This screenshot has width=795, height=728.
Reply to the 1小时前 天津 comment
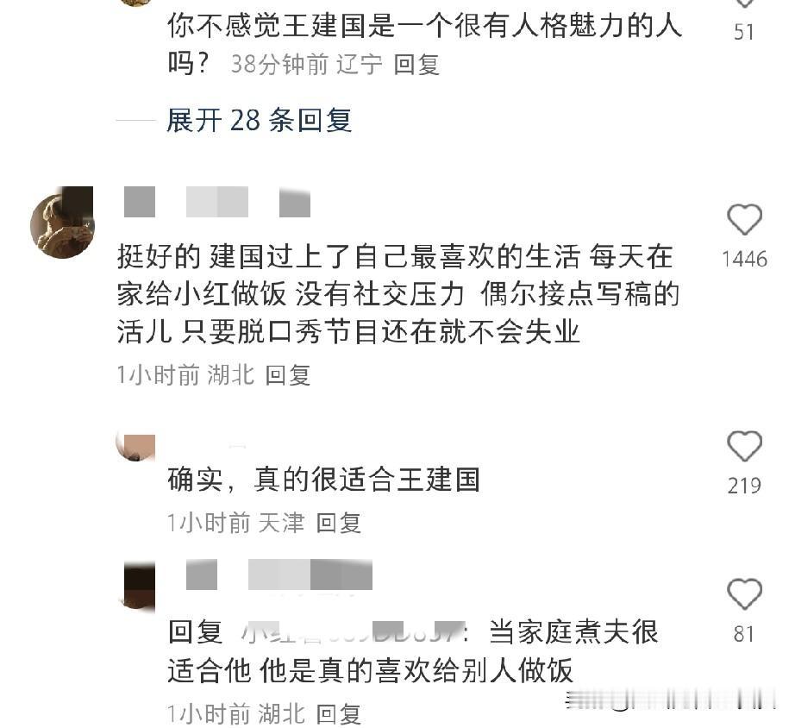click(338, 524)
